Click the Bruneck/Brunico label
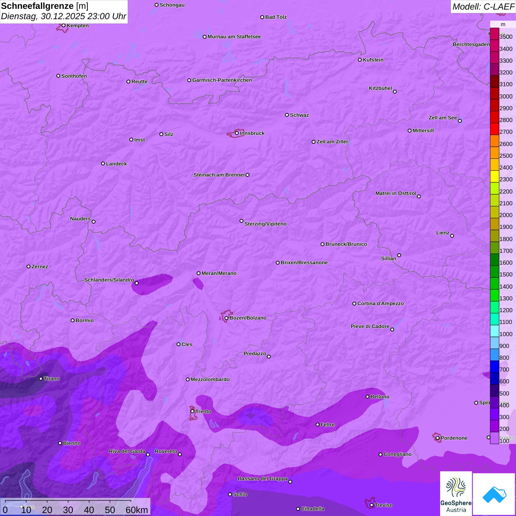Screen dimensions: 516x516 pyautogui.click(x=346, y=244)
